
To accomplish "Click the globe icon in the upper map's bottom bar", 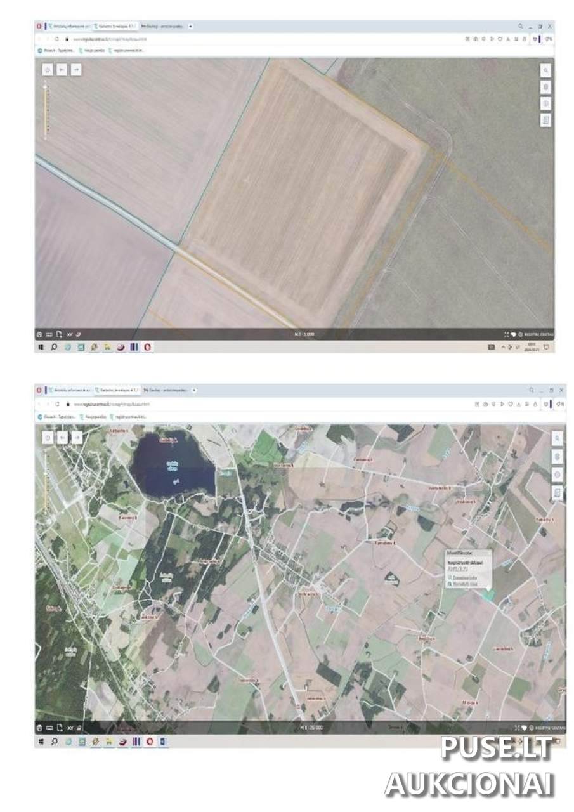I will tap(39, 334).
